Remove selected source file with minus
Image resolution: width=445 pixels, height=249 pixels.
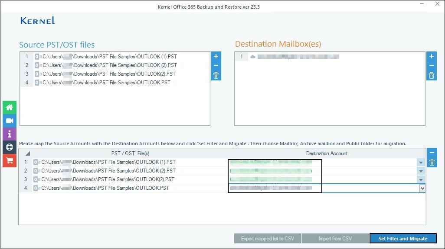(216, 65)
